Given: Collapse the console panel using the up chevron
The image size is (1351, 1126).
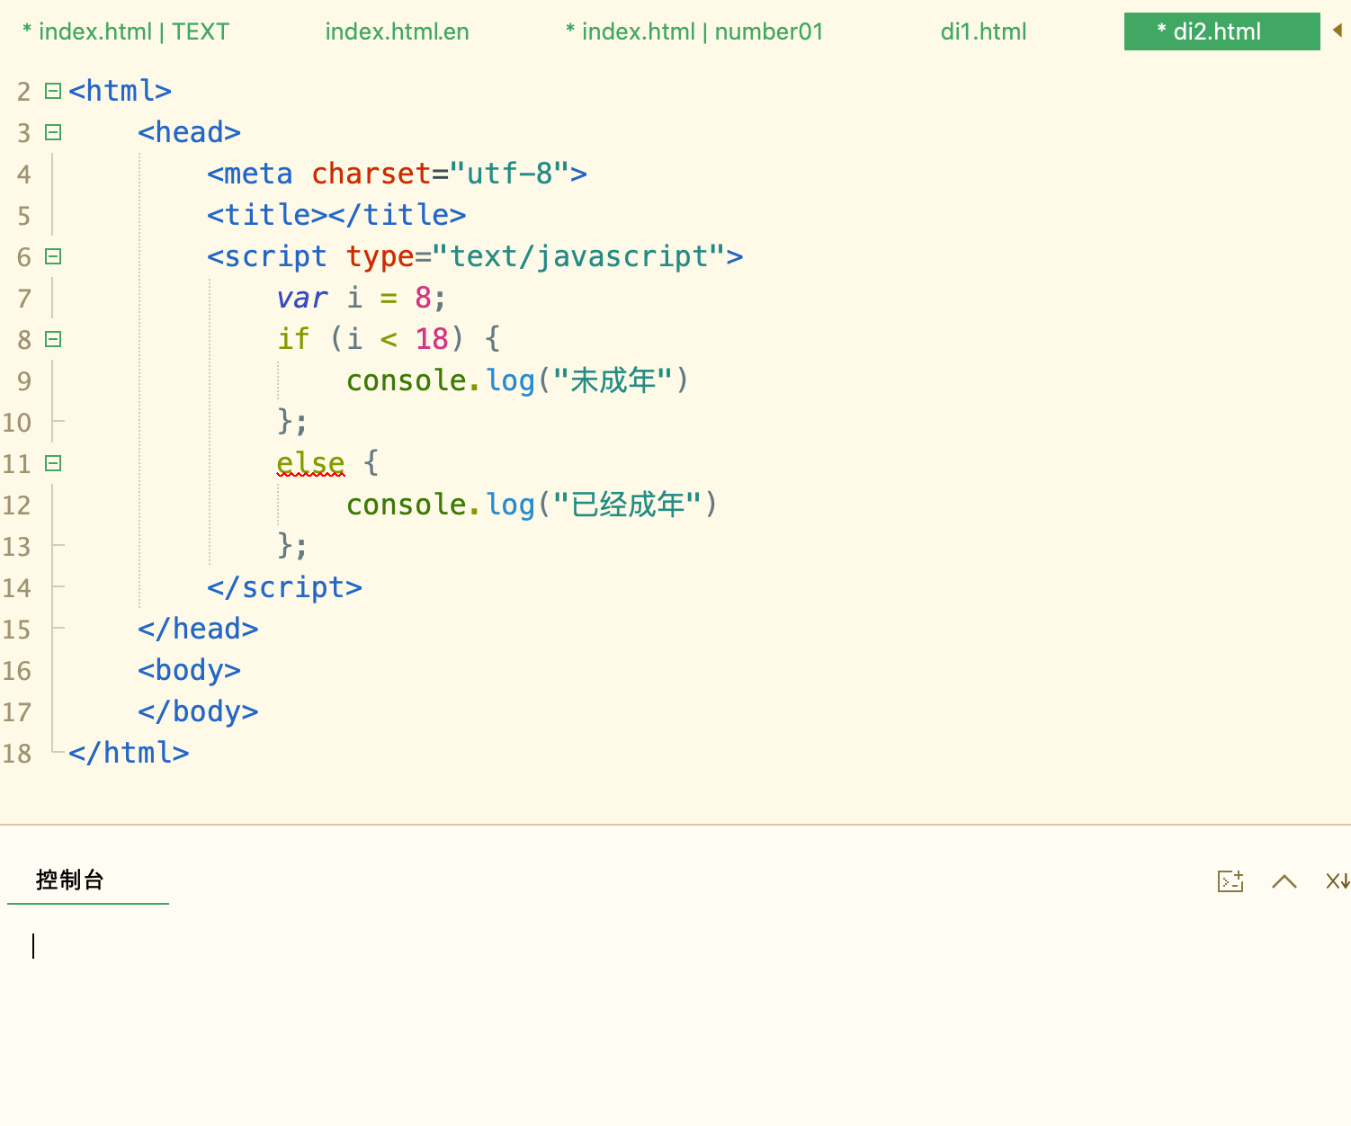Looking at the screenshot, I should [1284, 881].
